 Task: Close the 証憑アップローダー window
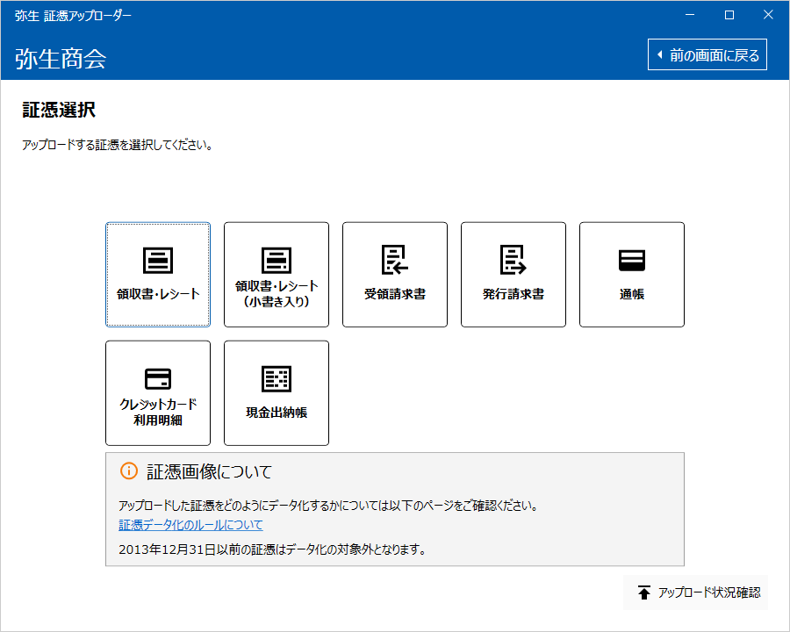[768, 15]
